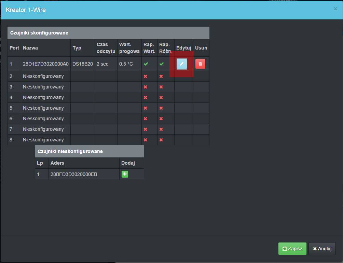Close the Kreator 1-Wire dialog
This screenshot has width=343, height=263.
[335, 9]
